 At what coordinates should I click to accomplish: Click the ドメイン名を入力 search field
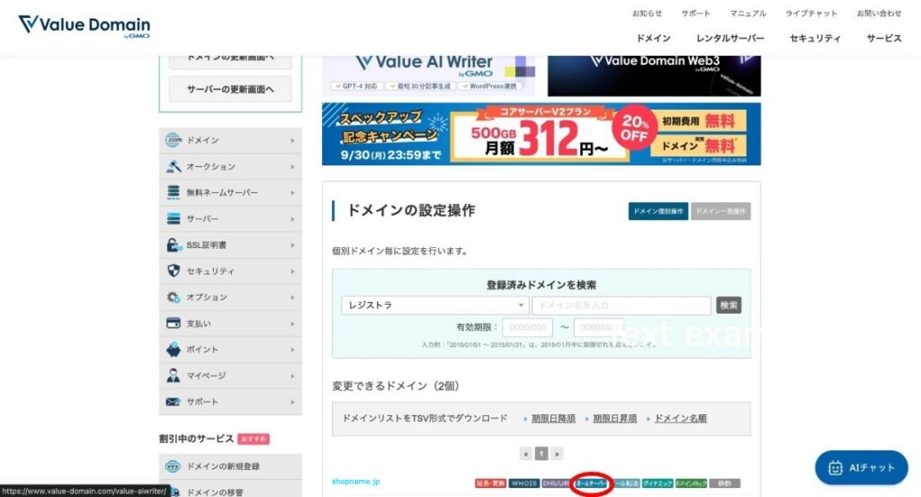(x=621, y=306)
